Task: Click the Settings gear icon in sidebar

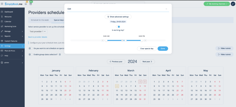Action: [x=2, y=46]
